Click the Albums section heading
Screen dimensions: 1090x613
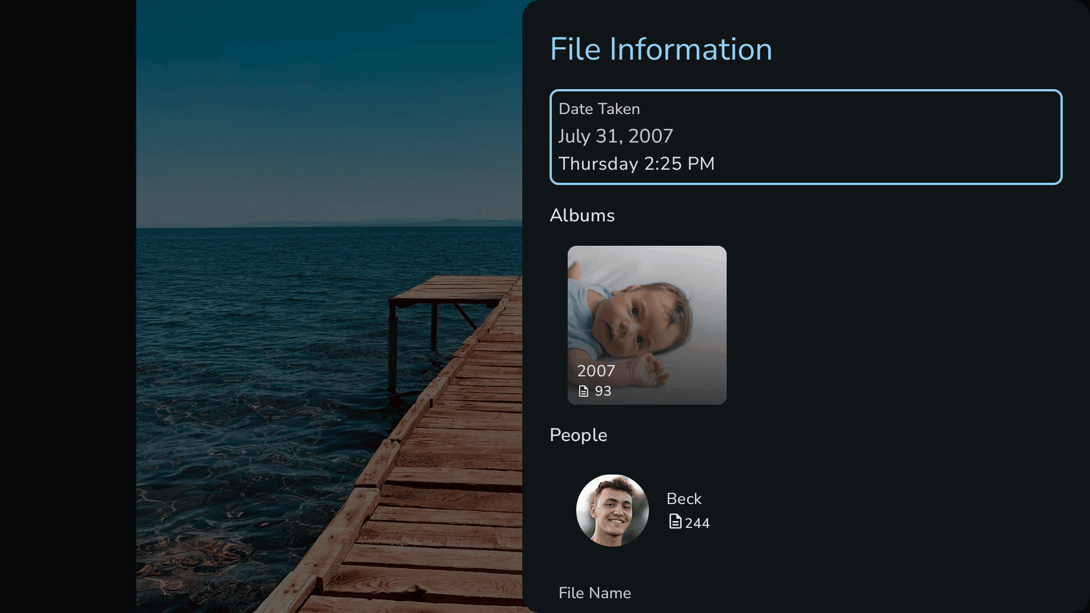click(582, 215)
